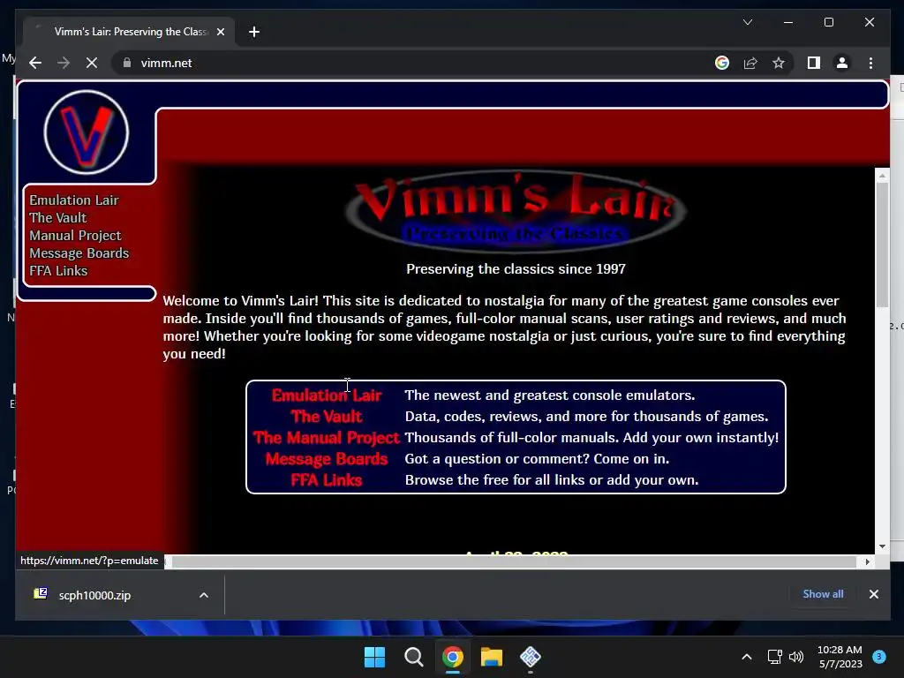Open network status tray icon
Screen dimensions: 904x678
click(x=774, y=657)
